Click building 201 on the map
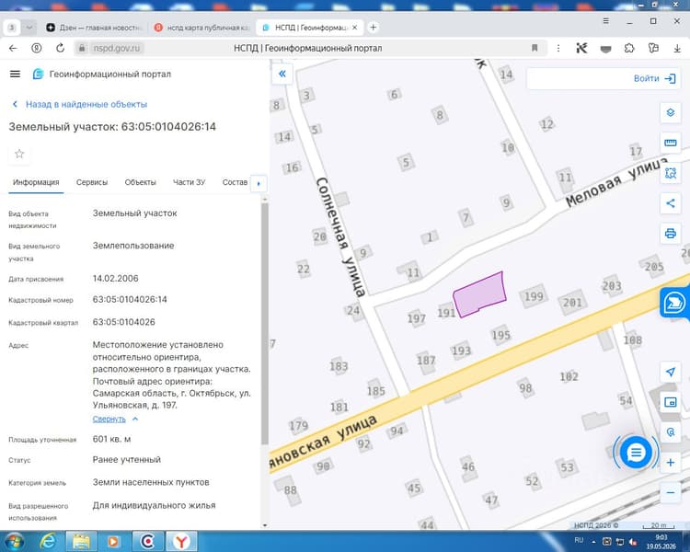 coord(572,303)
